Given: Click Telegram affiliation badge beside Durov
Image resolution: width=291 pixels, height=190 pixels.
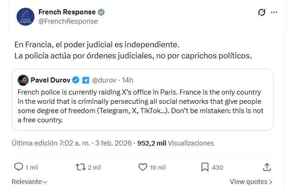Looking at the screenshot, I should 86,80.
